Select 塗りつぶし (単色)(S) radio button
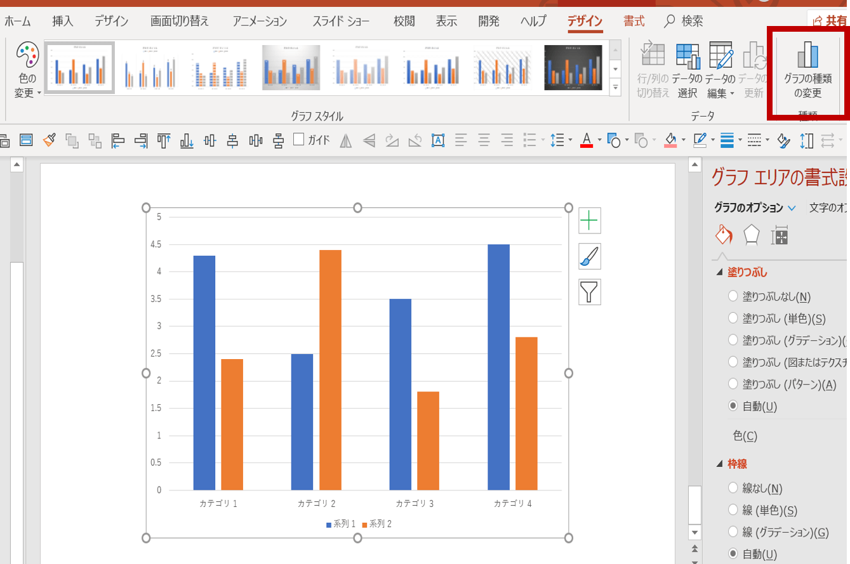This screenshot has width=850, height=564. click(x=733, y=318)
